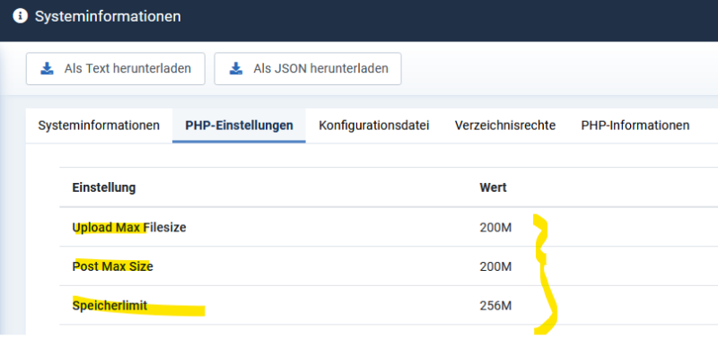Screen dimensions: 718x339
Task: Click the 256M Speicherlimit value
Action: 495,306
